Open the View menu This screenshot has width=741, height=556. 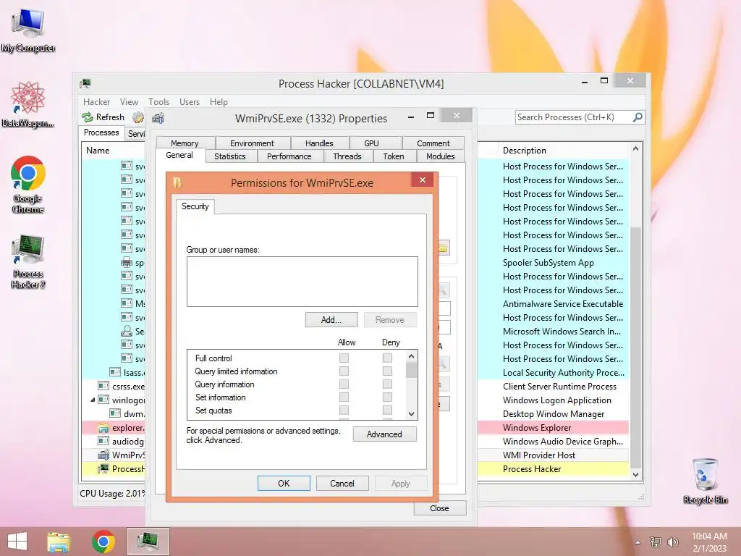point(129,101)
